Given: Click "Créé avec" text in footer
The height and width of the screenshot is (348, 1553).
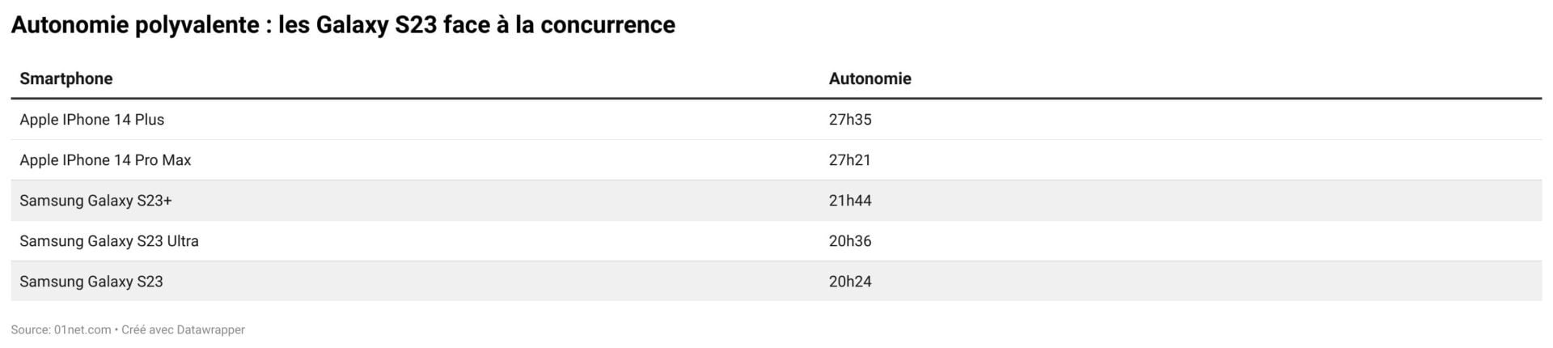Looking at the screenshot, I should pos(147,330).
